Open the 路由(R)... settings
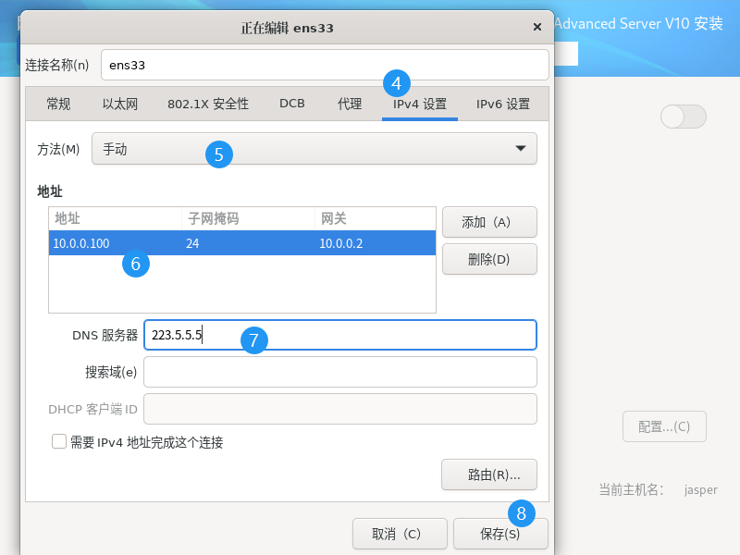Screen dimensions: 740x555 click(x=489, y=475)
